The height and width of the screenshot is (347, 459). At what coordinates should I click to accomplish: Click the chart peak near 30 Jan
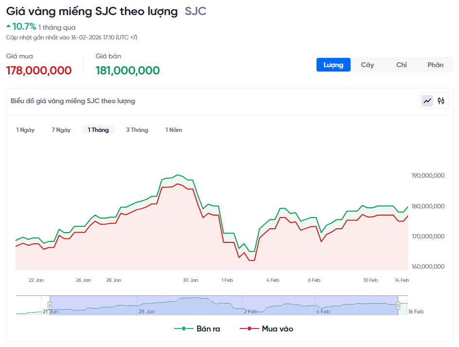pyautogui.click(x=178, y=174)
